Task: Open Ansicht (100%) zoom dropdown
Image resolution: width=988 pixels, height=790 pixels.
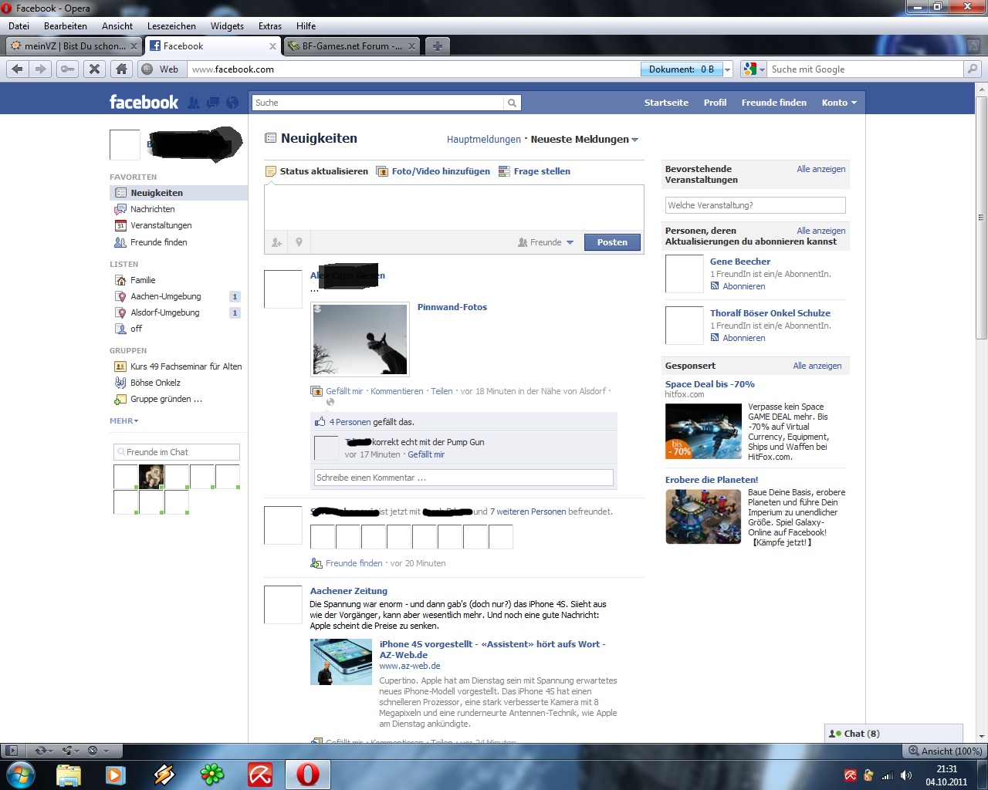Action: click(946, 751)
